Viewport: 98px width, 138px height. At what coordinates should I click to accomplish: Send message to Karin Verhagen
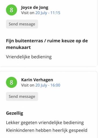(x=22, y=96)
